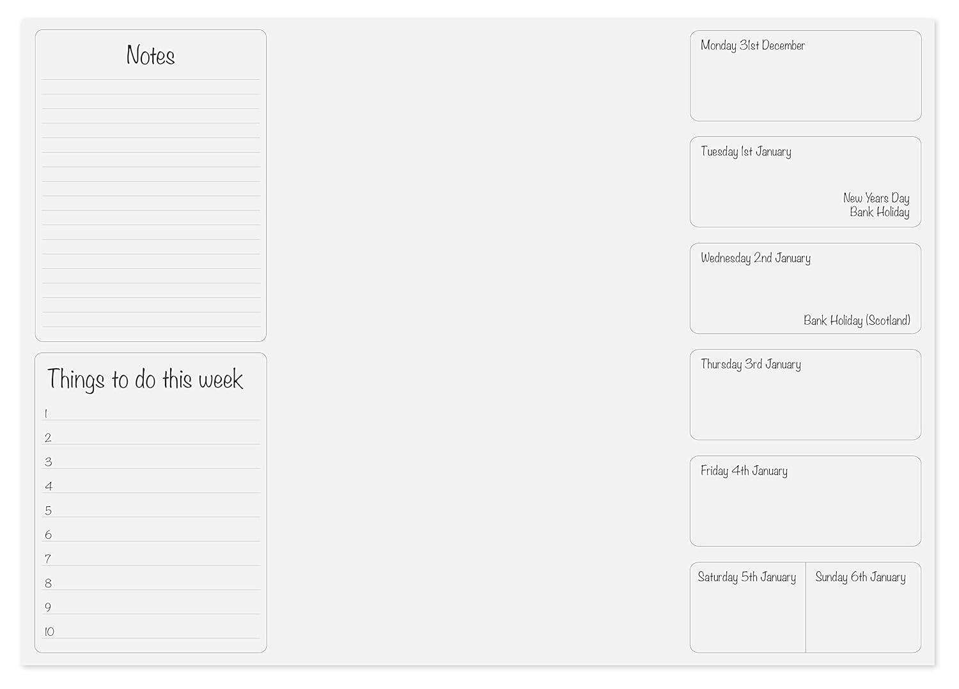Select the 'Bank Holiday (Scotland)' note
The height and width of the screenshot is (689, 959).
point(857,320)
